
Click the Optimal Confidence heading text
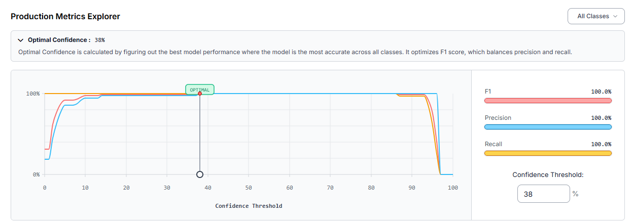click(x=59, y=39)
